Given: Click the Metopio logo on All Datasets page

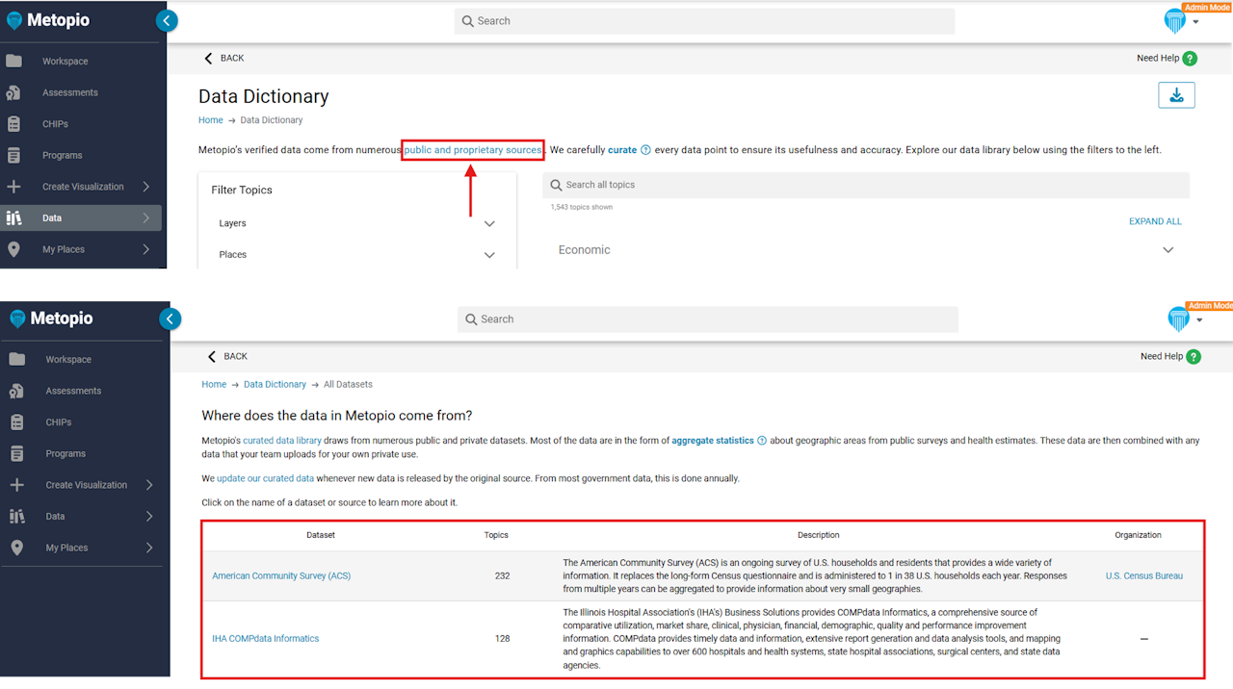Looking at the screenshot, I should pyautogui.click(x=52, y=319).
